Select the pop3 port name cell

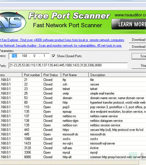(66, 107)
